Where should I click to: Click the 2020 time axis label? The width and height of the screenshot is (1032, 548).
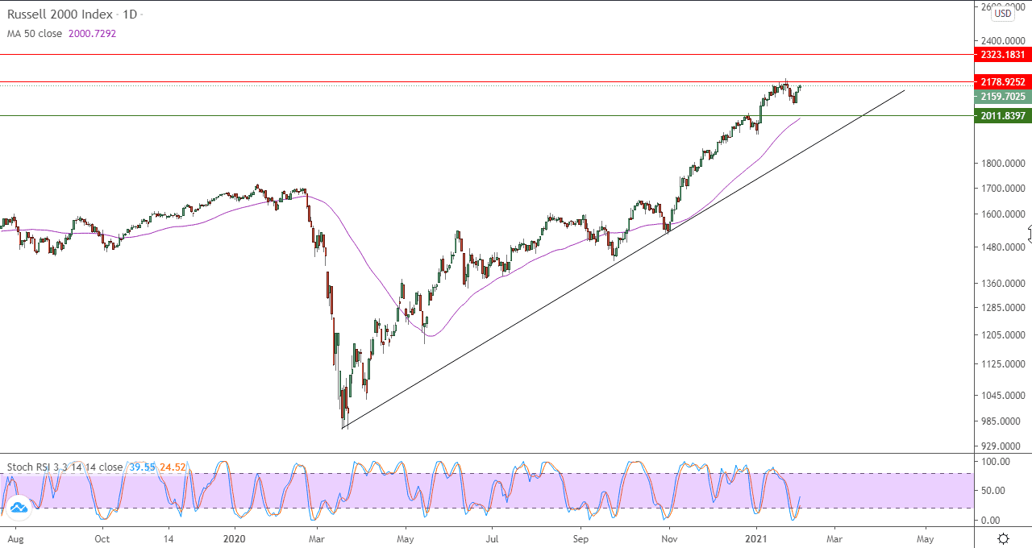coord(235,538)
